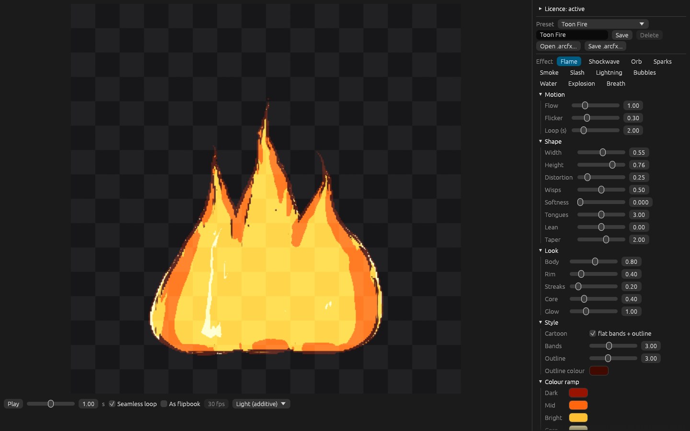Choose the Smoke effect
Screen dimensions: 690x431
(549, 72)
